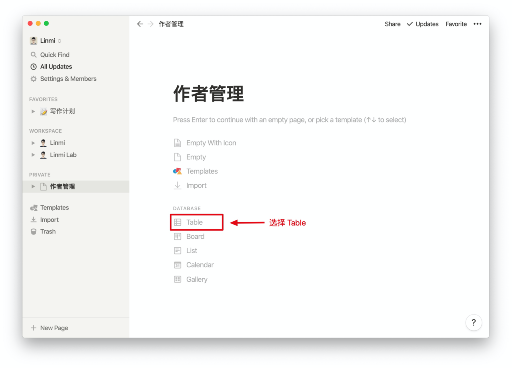Screen dimensions: 512x368
Task: Click the question mark help button
Action: coord(474,323)
